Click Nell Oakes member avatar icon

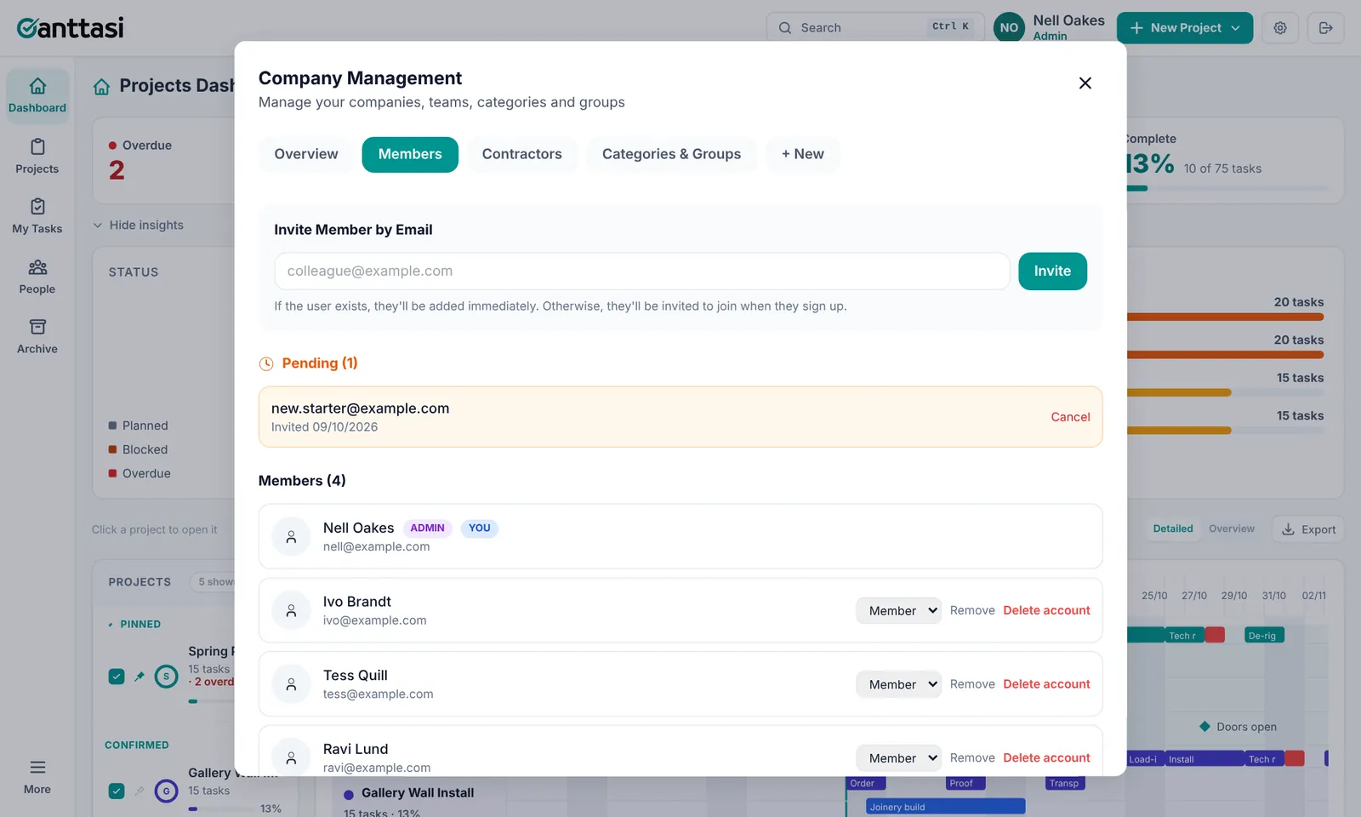[291, 537]
